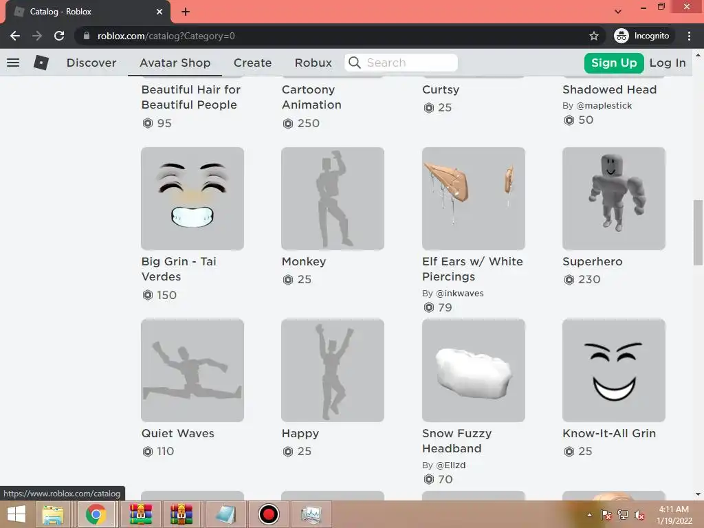The height and width of the screenshot is (528, 704).
Task: Open the Superhero bundle thumbnail
Action: (614, 199)
